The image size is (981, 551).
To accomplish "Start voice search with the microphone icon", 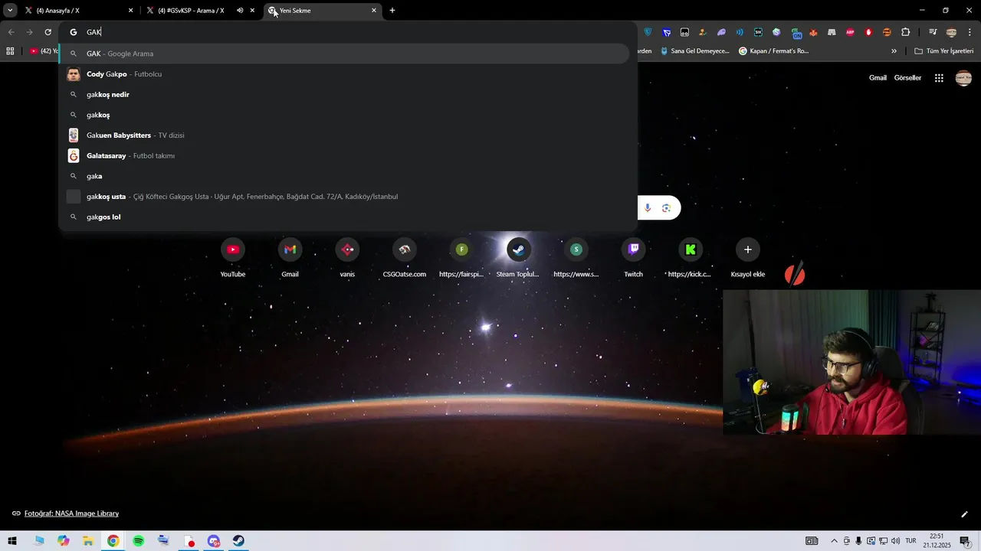I will (648, 208).
